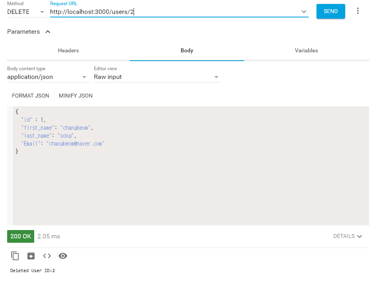The width and height of the screenshot is (373, 284).
Task: Click the 200 OK status badge
Action: coord(21,236)
